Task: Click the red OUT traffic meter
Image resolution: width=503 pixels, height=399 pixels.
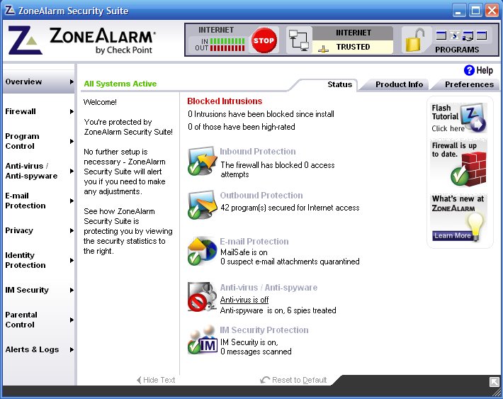Action: point(227,48)
